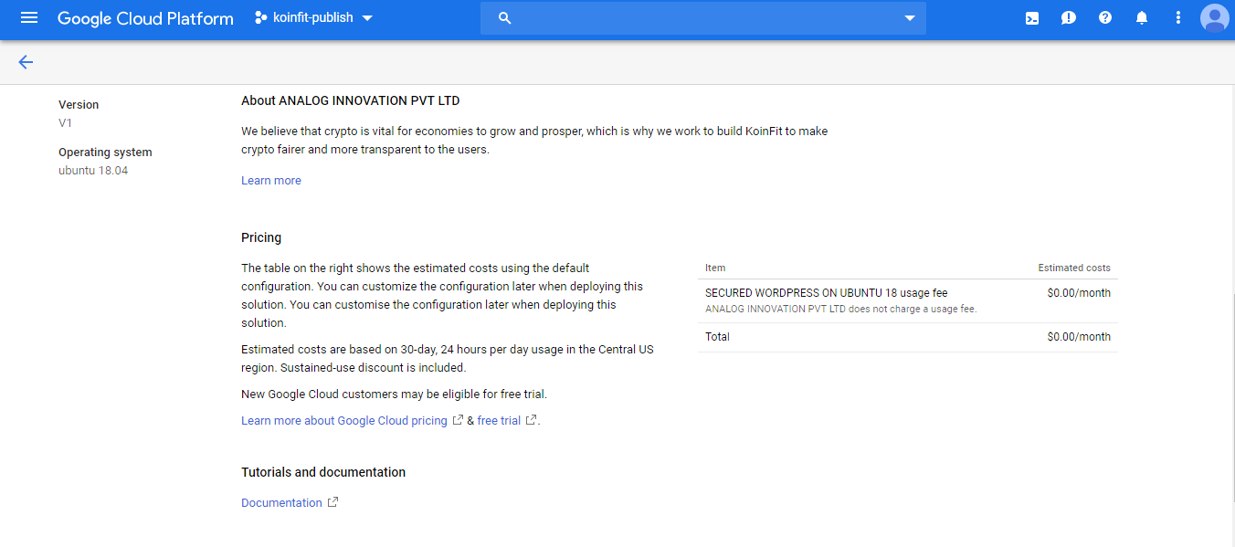Go back with the left arrow
The width and height of the screenshot is (1235, 547).
pyautogui.click(x=26, y=62)
